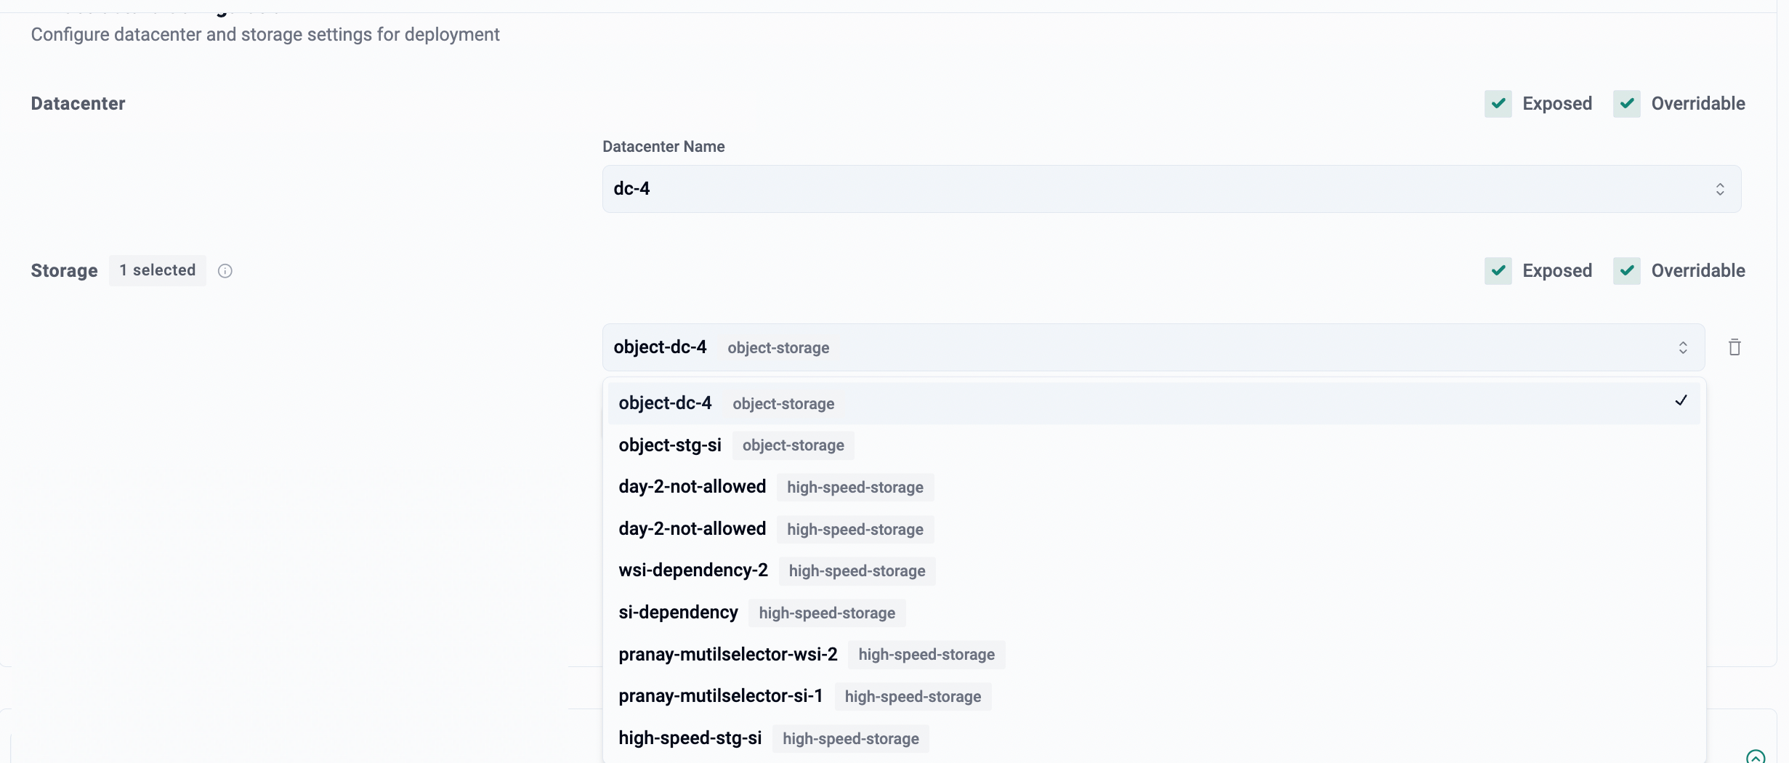1789x763 pixels.
Task: Select si-dependency storage option
Action: pyautogui.click(x=678, y=613)
